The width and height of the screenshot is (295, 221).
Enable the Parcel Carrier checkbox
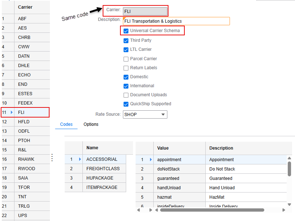(126, 59)
